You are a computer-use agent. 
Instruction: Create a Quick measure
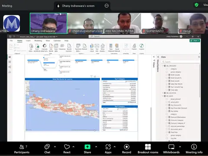tap(117, 48)
